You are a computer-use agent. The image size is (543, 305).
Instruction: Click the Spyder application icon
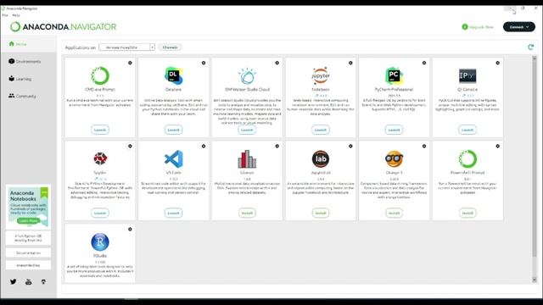[x=100, y=158]
